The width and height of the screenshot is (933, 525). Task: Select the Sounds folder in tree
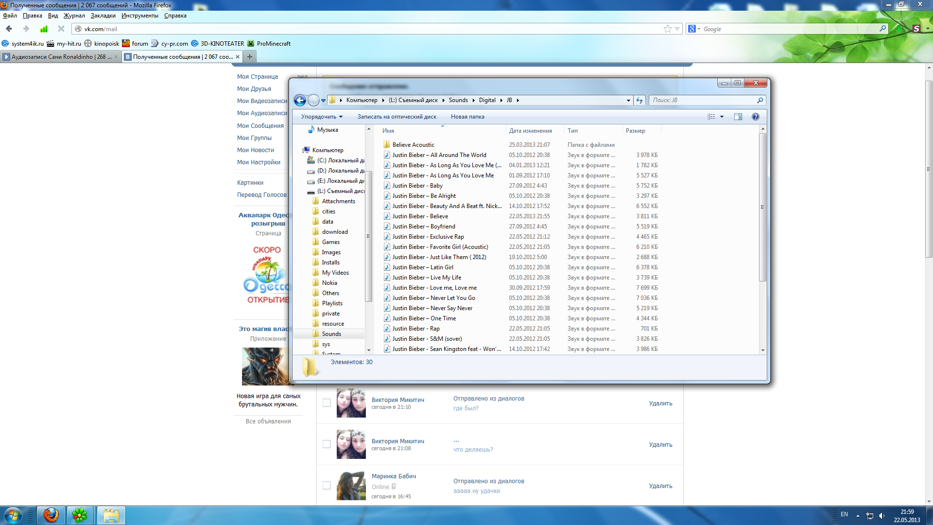331,334
